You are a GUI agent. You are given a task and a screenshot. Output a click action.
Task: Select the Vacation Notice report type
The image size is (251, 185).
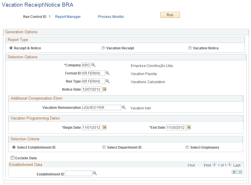point(190,48)
